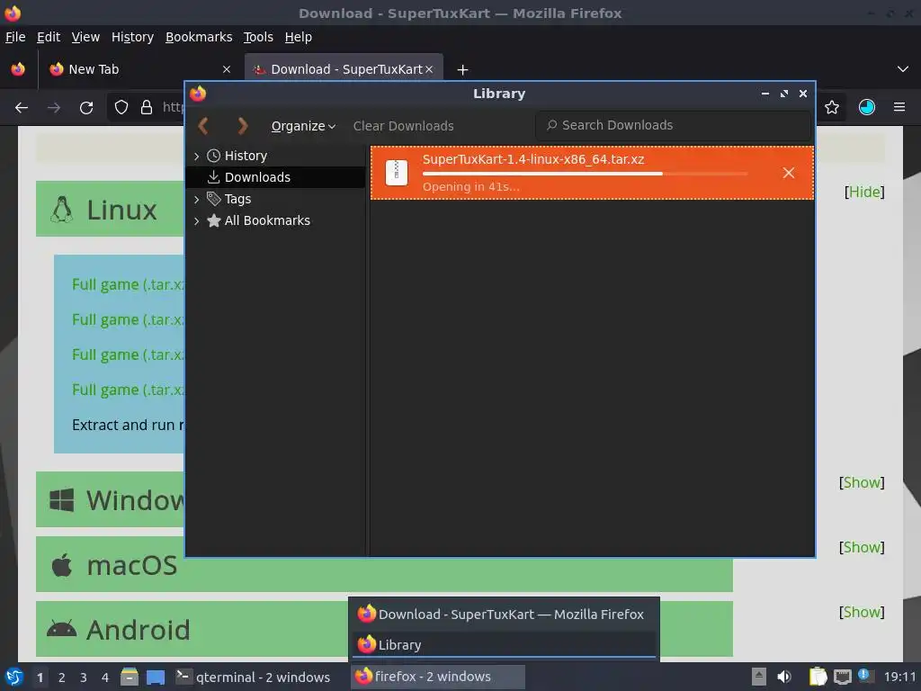Click the tar.xz archive file icon
The height and width of the screenshot is (691, 921).
click(x=397, y=173)
